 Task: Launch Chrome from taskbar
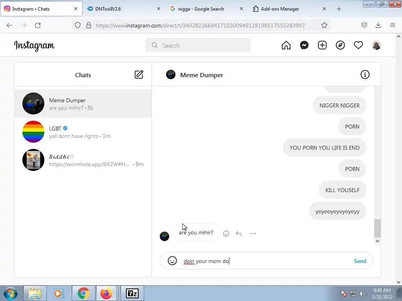click(x=83, y=293)
